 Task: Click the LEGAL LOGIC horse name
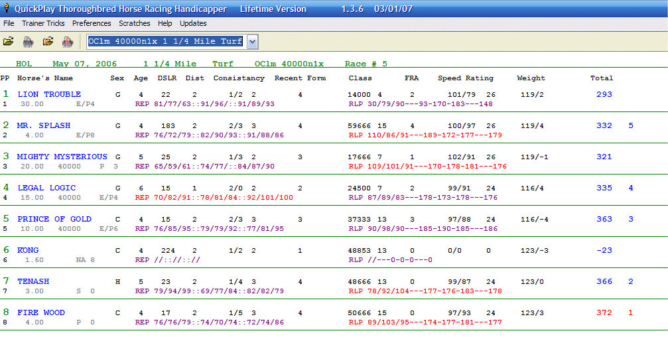coord(46,188)
